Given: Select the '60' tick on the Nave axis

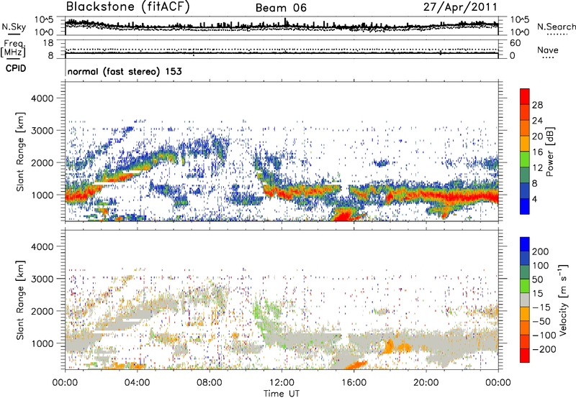Looking at the screenshot, I should 516,43.
